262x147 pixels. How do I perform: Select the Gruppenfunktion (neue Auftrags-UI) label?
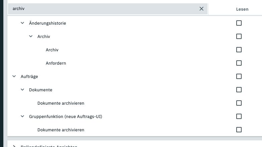tap(65, 117)
